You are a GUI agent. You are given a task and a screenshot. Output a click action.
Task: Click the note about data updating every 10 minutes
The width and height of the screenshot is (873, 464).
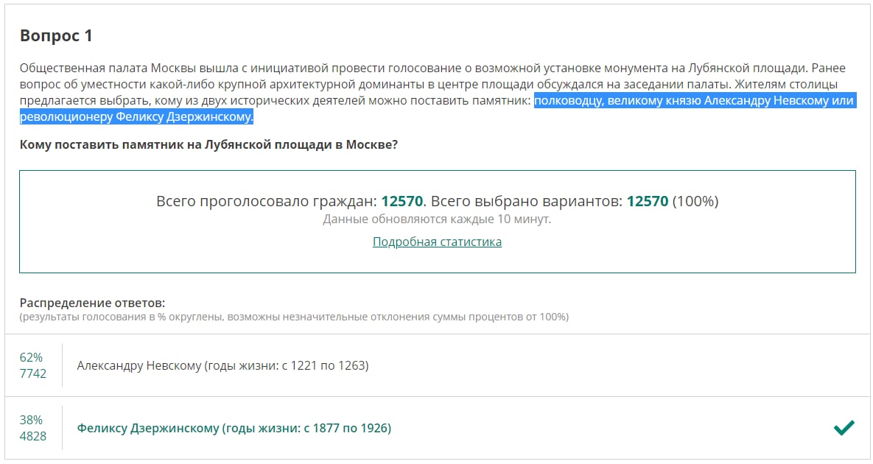tap(437, 219)
